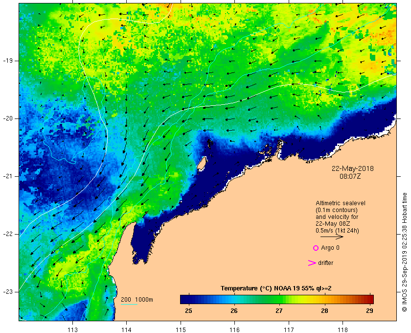Click the 'Argo 0' legend label

[x=330, y=248]
